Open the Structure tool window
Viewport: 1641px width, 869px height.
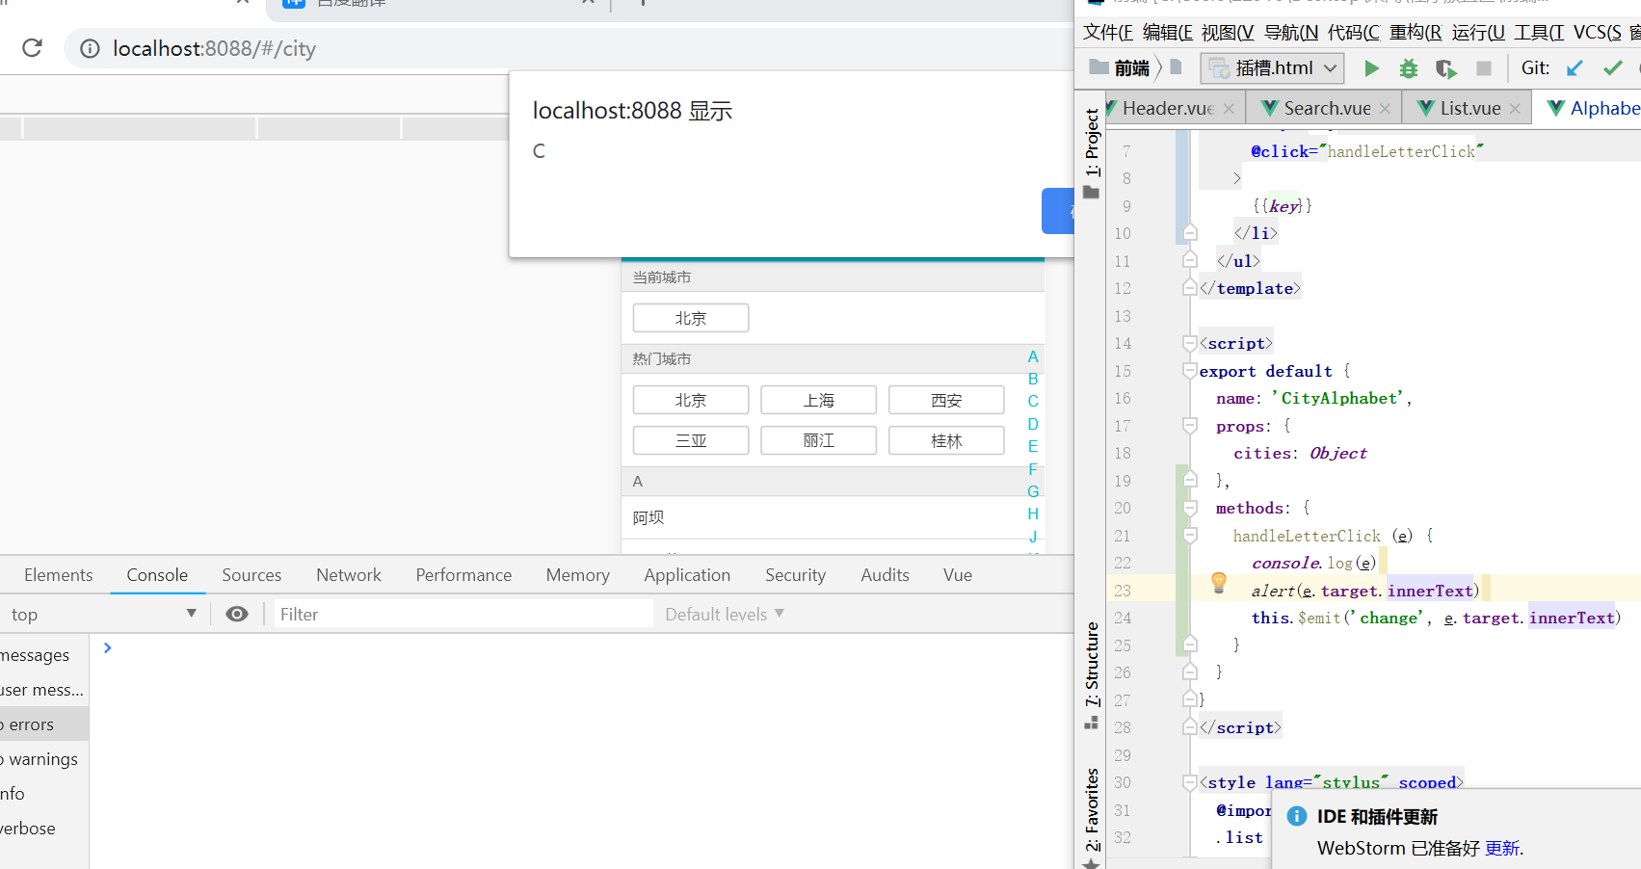pos(1092,674)
